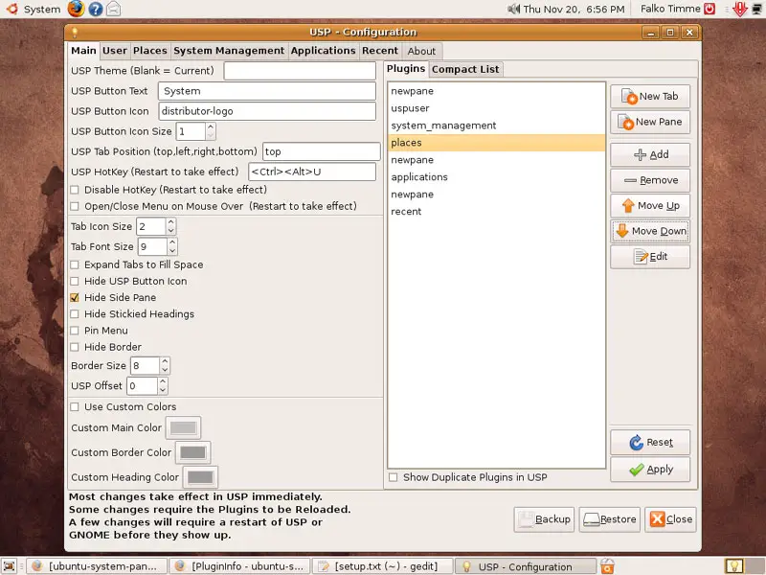Toggle Disable HotKey checkbox
766x575 pixels.
coord(75,190)
